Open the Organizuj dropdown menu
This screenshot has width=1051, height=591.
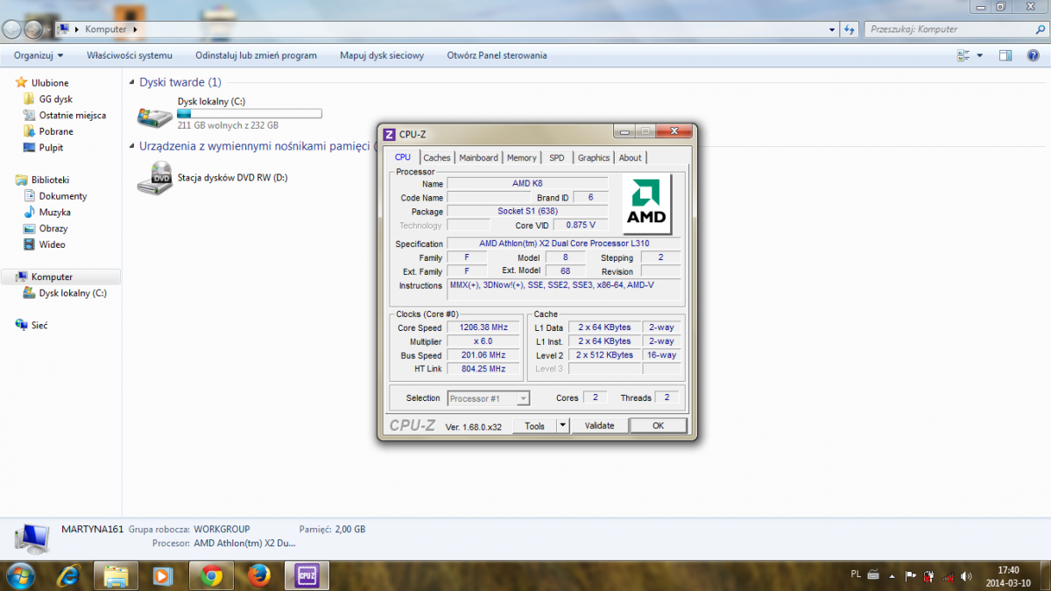pyautogui.click(x=39, y=55)
